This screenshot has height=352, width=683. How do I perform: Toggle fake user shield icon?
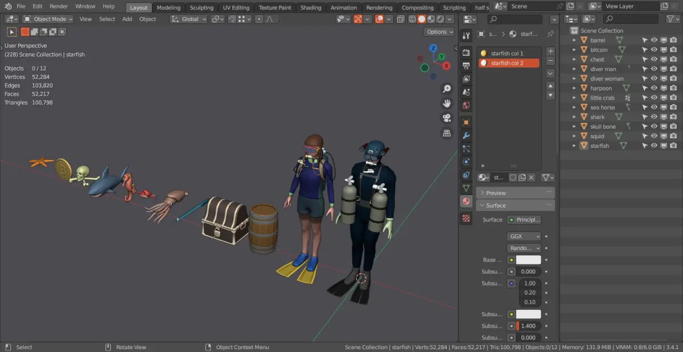(x=513, y=177)
